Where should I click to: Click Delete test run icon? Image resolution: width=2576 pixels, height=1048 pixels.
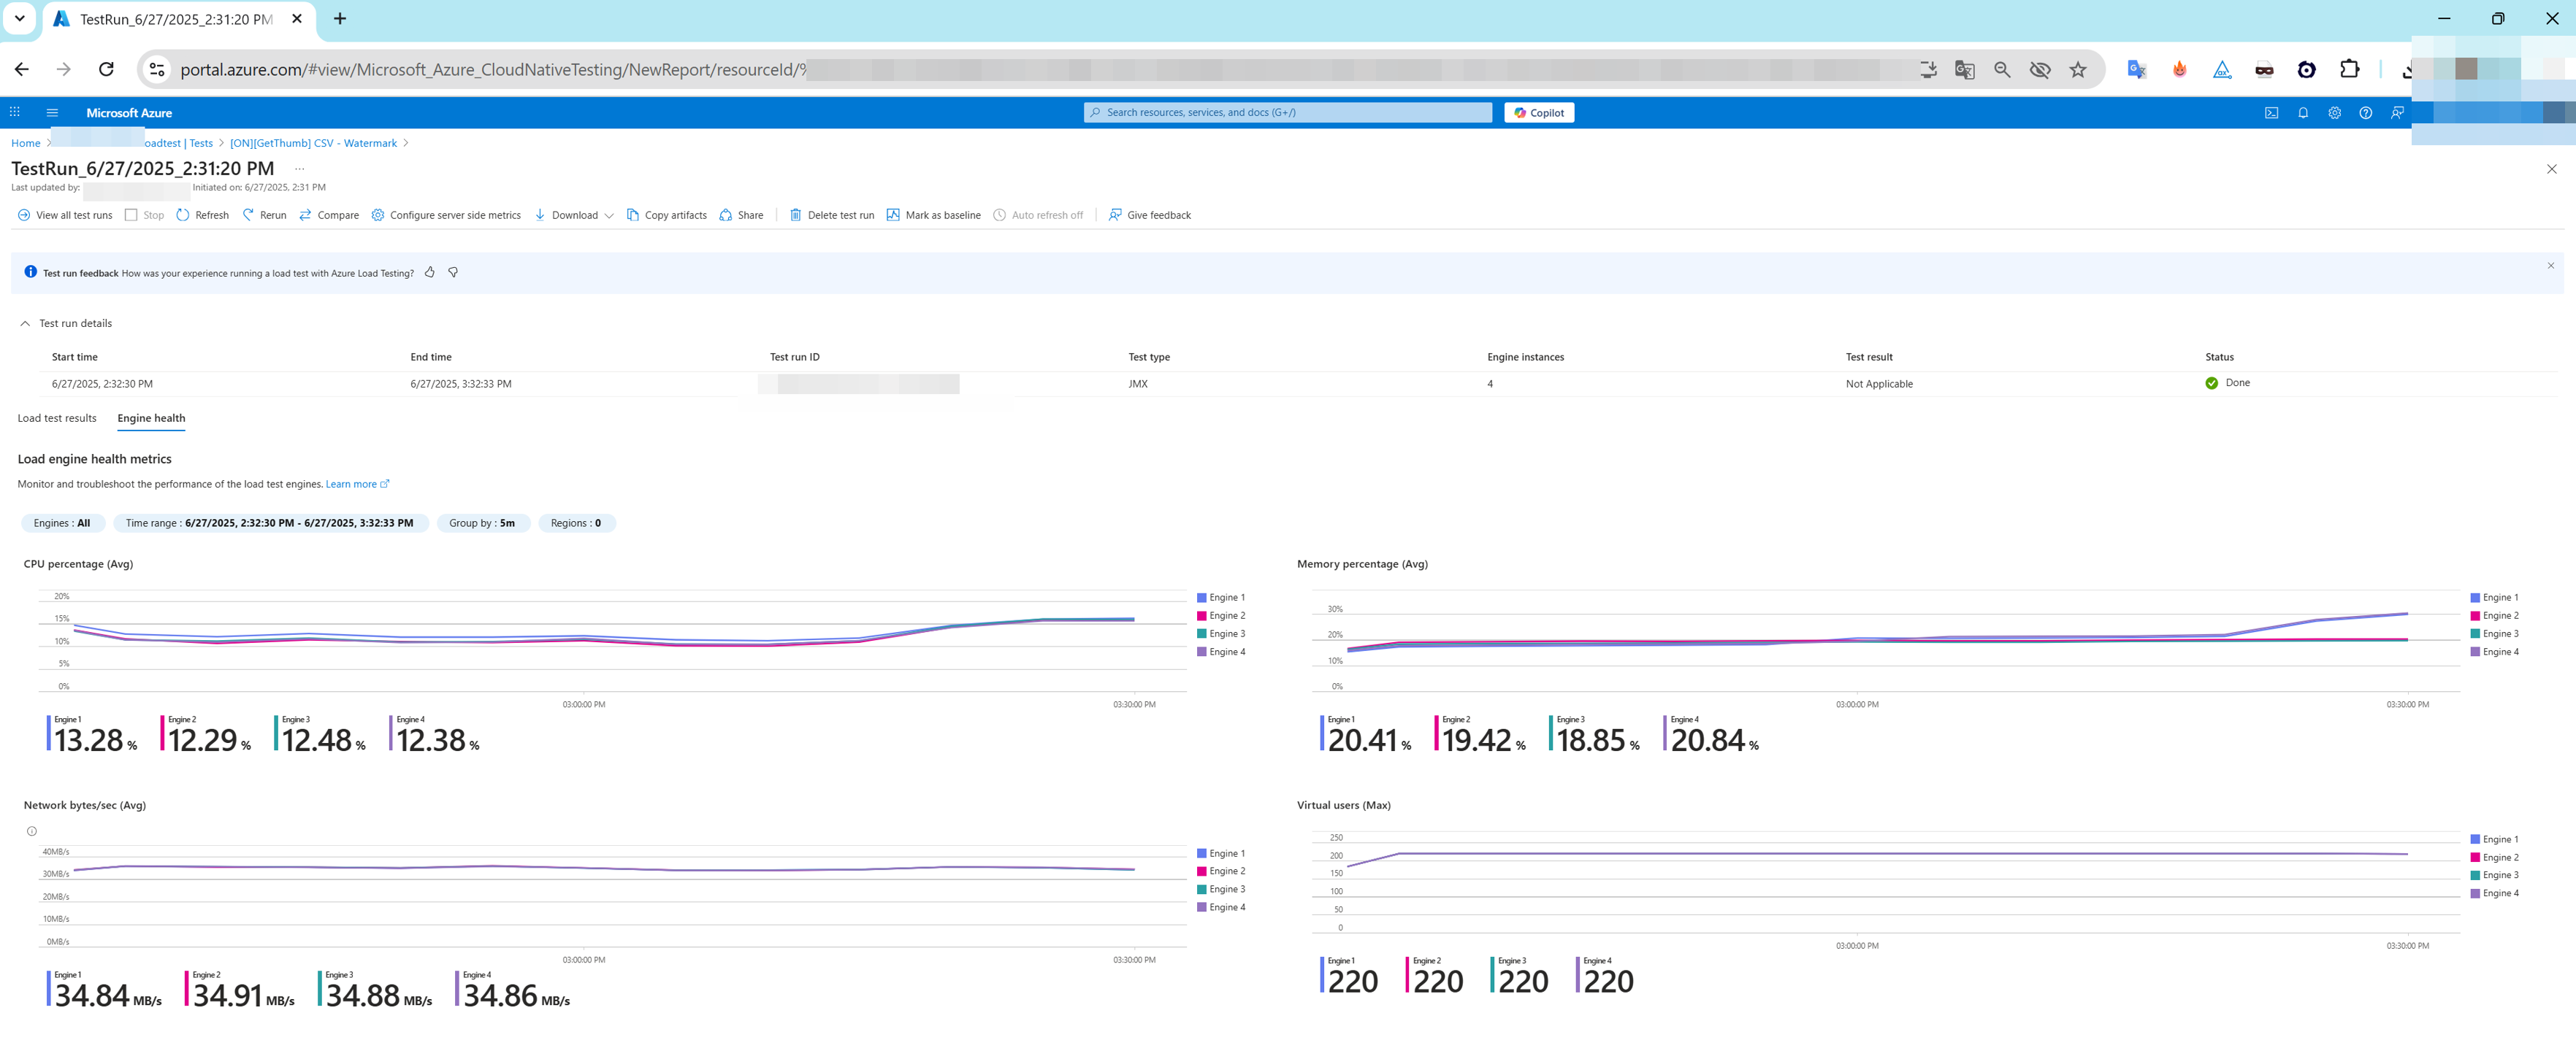tap(796, 215)
